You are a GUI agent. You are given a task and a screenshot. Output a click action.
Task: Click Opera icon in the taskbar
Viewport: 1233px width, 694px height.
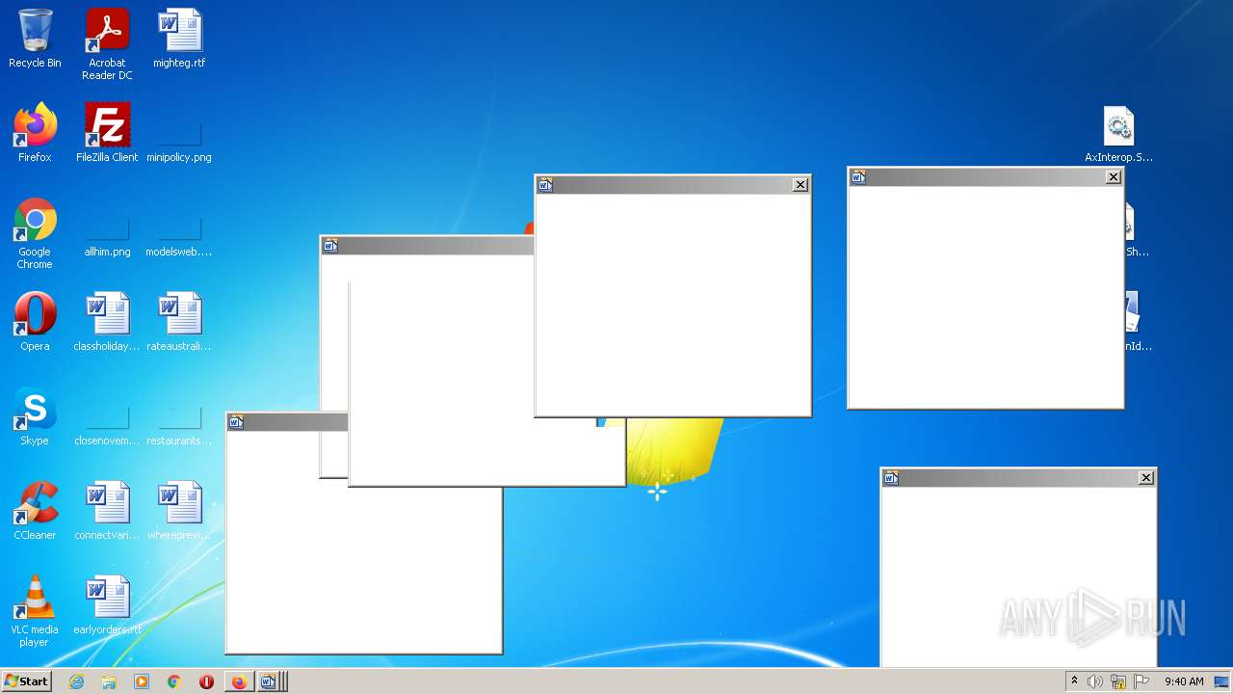tap(206, 681)
